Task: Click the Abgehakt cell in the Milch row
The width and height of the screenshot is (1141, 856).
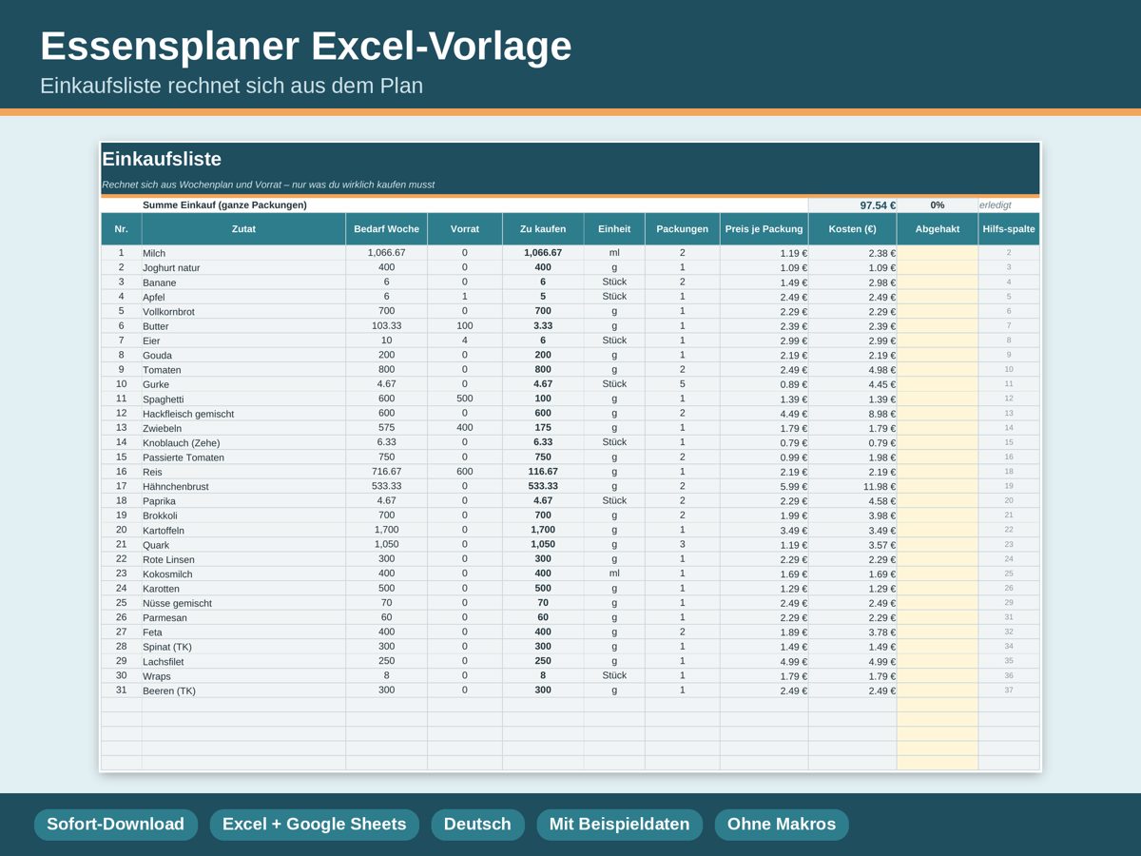Action: click(938, 253)
